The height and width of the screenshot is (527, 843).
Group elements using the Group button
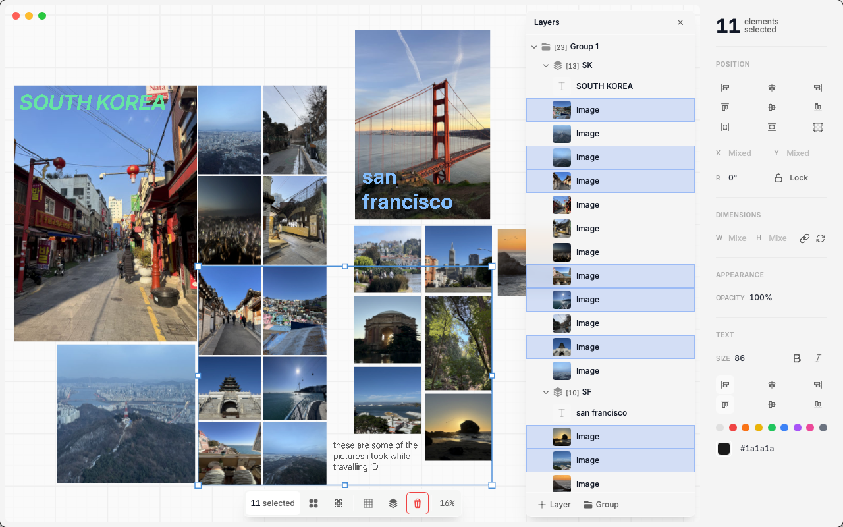601,504
